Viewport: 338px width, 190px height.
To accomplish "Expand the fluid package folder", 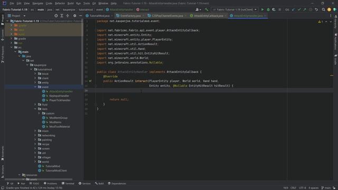I will point(35,104).
